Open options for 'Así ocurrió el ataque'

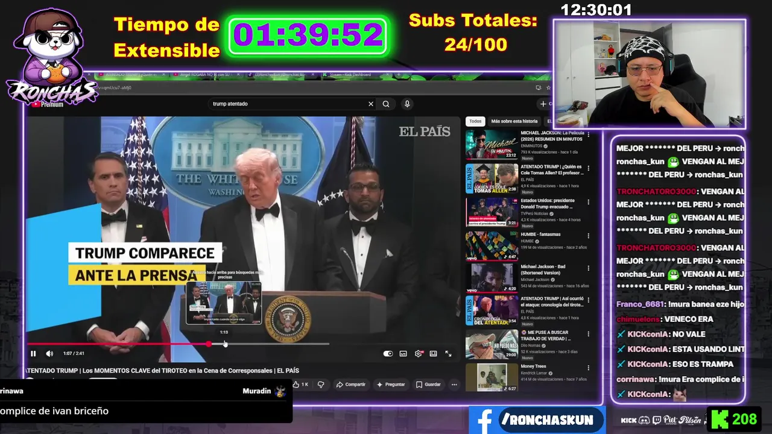589,299
